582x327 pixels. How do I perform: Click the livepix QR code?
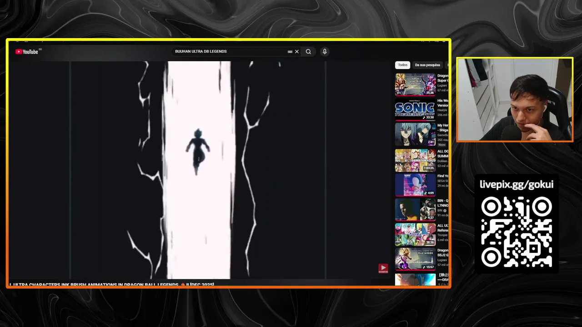(517, 232)
